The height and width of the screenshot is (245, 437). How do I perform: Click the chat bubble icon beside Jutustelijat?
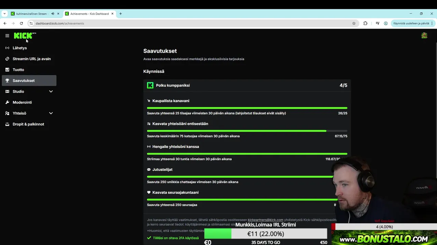point(149,169)
